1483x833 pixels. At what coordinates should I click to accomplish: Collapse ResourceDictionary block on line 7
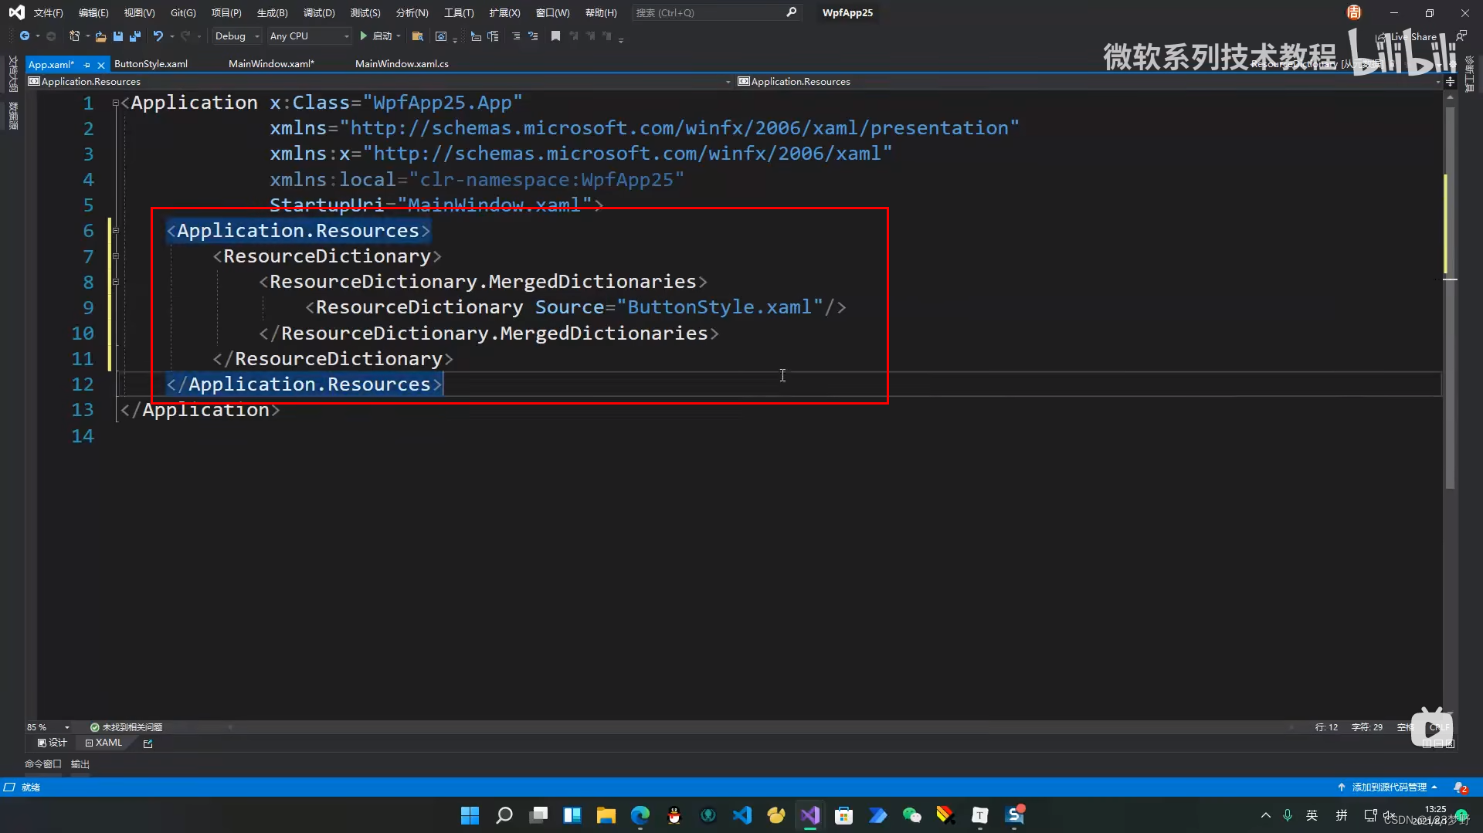pyautogui.click(x=115, y=256)
